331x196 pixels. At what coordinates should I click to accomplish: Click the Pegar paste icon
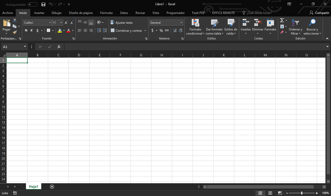6,23
